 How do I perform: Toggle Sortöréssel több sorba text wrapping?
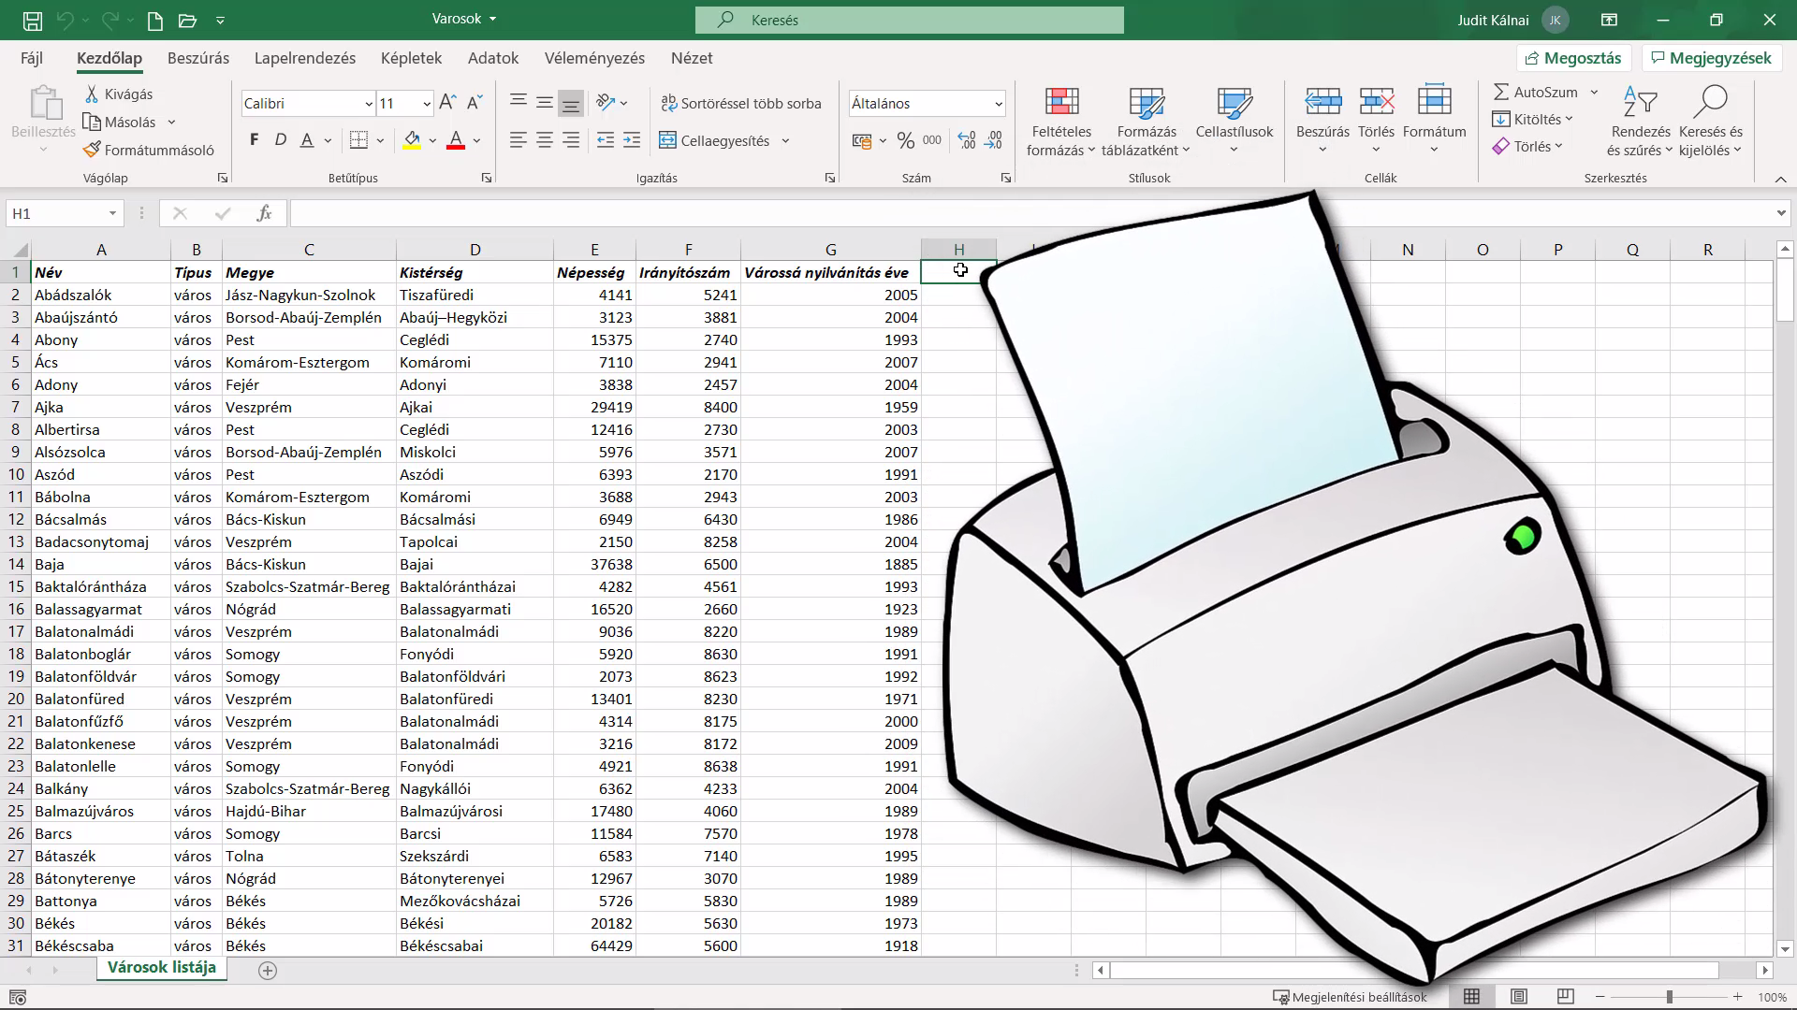[x=741, y=103]
